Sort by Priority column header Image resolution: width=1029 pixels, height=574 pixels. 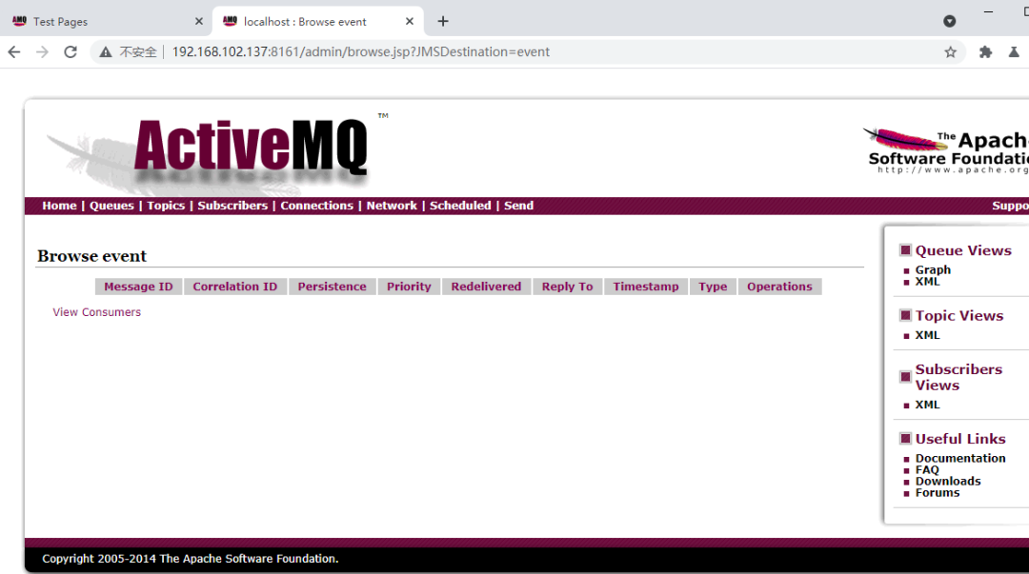[x=409, y=287]
